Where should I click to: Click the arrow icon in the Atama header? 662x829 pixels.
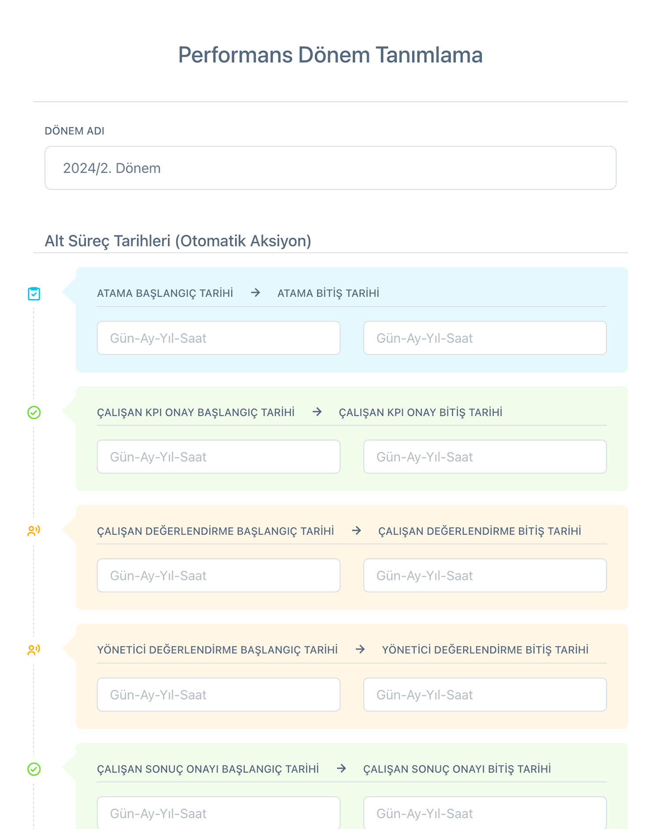(x=256, y=293)
